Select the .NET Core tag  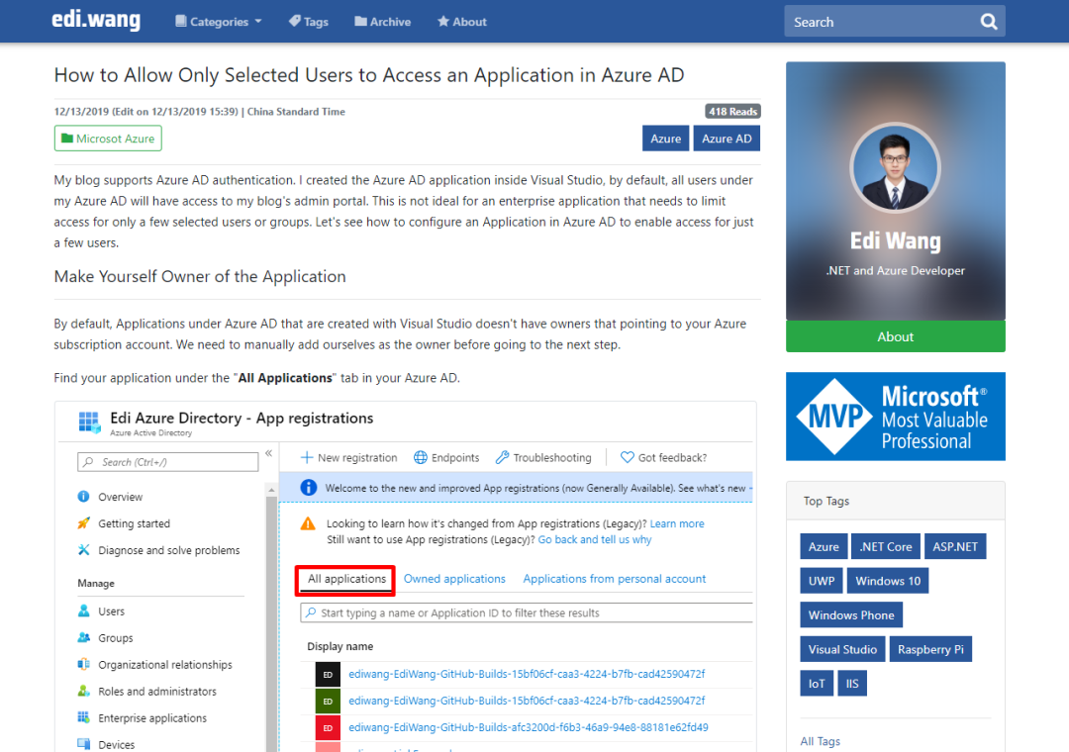point(886,547)
